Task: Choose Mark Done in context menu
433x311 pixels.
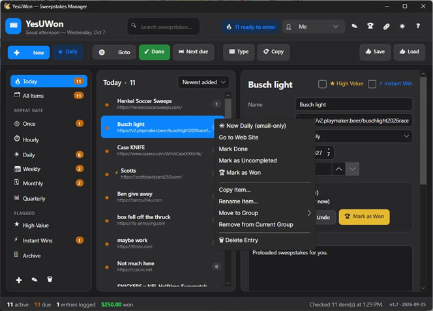Action: (x=265, y=149)
